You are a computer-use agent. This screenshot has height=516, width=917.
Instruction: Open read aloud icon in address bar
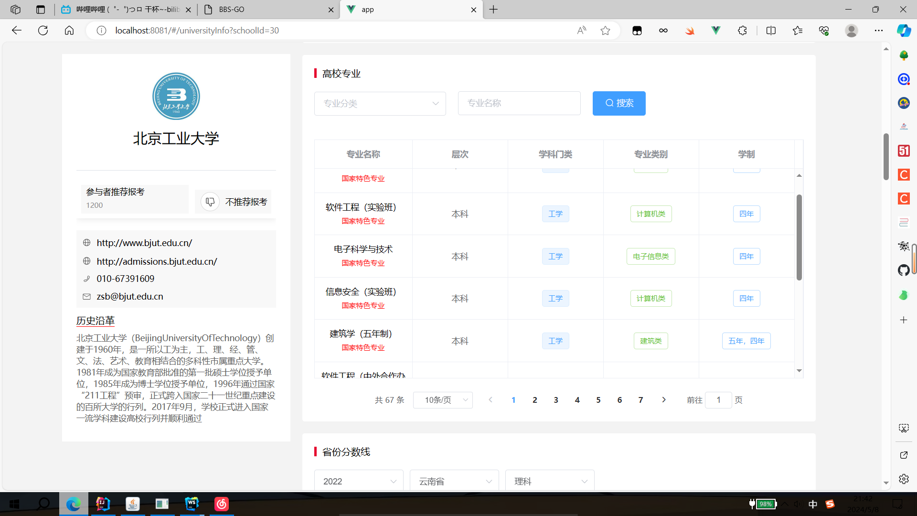pos(581,31)
